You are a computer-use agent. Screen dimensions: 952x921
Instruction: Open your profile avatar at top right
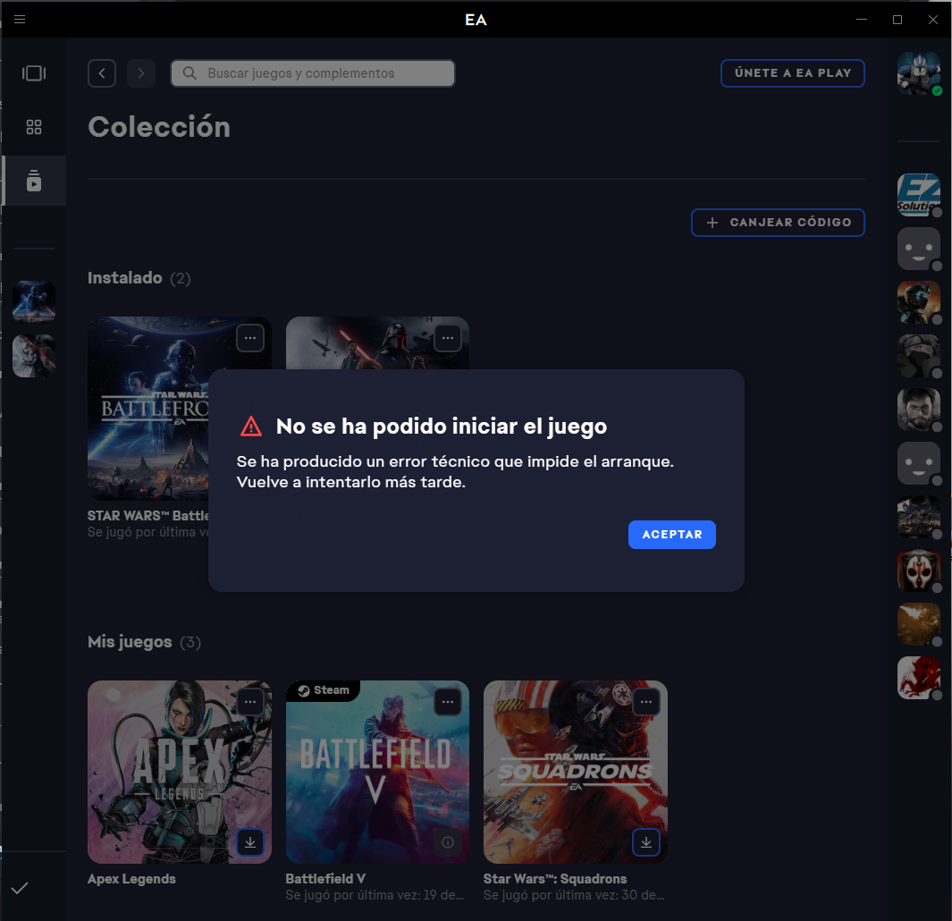click(x=918, y=73)
